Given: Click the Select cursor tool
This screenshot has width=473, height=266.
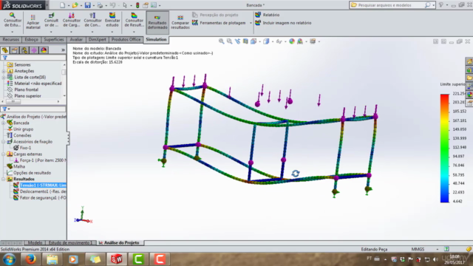Looking at the screenshot, I should (125, 5).
